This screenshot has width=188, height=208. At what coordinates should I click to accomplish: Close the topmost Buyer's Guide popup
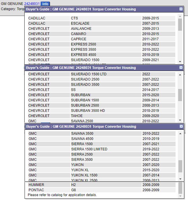[x=181, y=9]
